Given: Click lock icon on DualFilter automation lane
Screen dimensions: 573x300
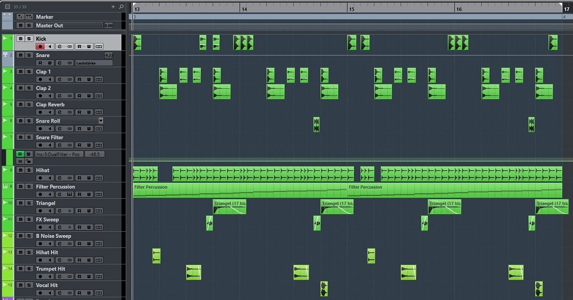Looking at the screenshot, I should pyautogui.click(x=29, y=161).
